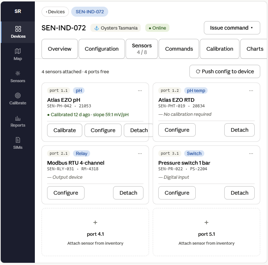Click the Oysters Tasmania site tag
The width and height of the screenshot is (268, 265).
pos(116,28)
